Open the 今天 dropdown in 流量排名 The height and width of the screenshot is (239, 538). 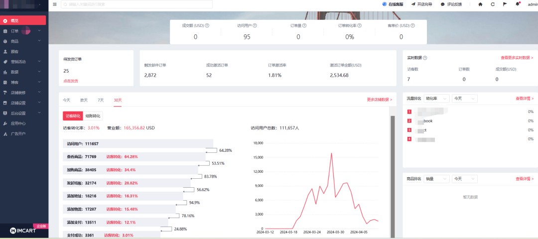coord(465,99)
